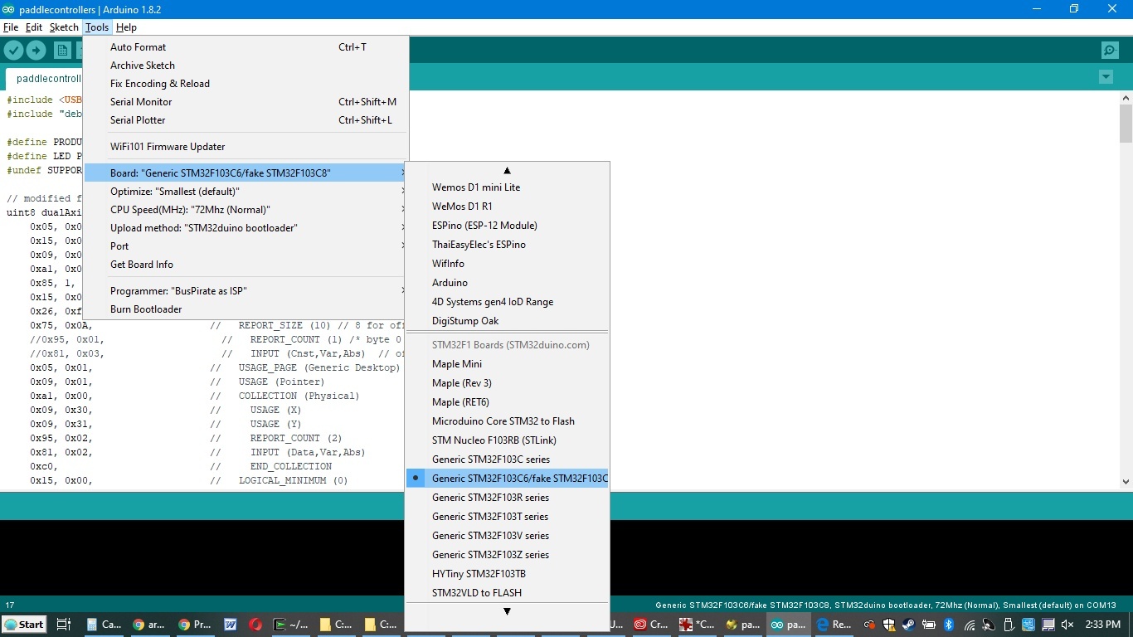Viewport: 1133px width, 637px height.
Task: Open Opera browser from taskbar
Action: (255, 625)
